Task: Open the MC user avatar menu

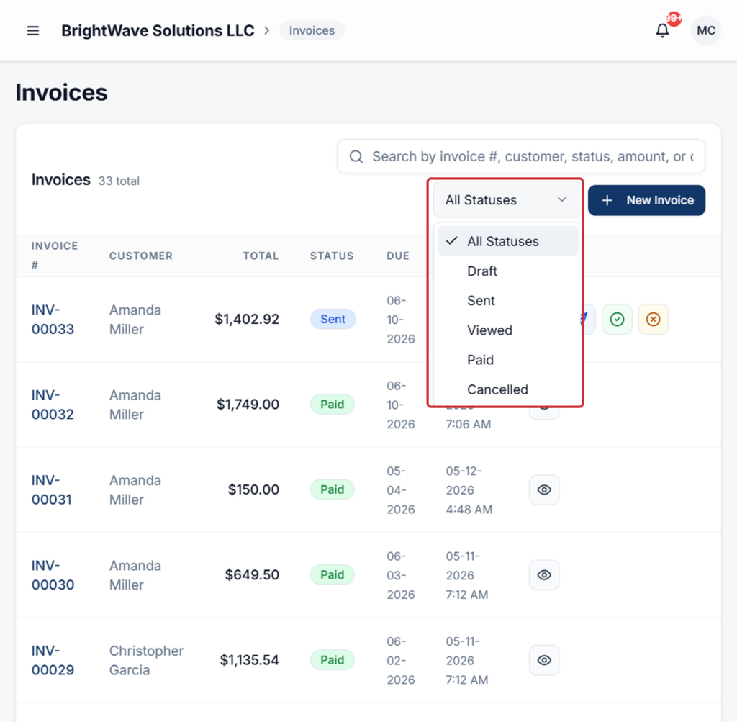Action: point(705,30)
